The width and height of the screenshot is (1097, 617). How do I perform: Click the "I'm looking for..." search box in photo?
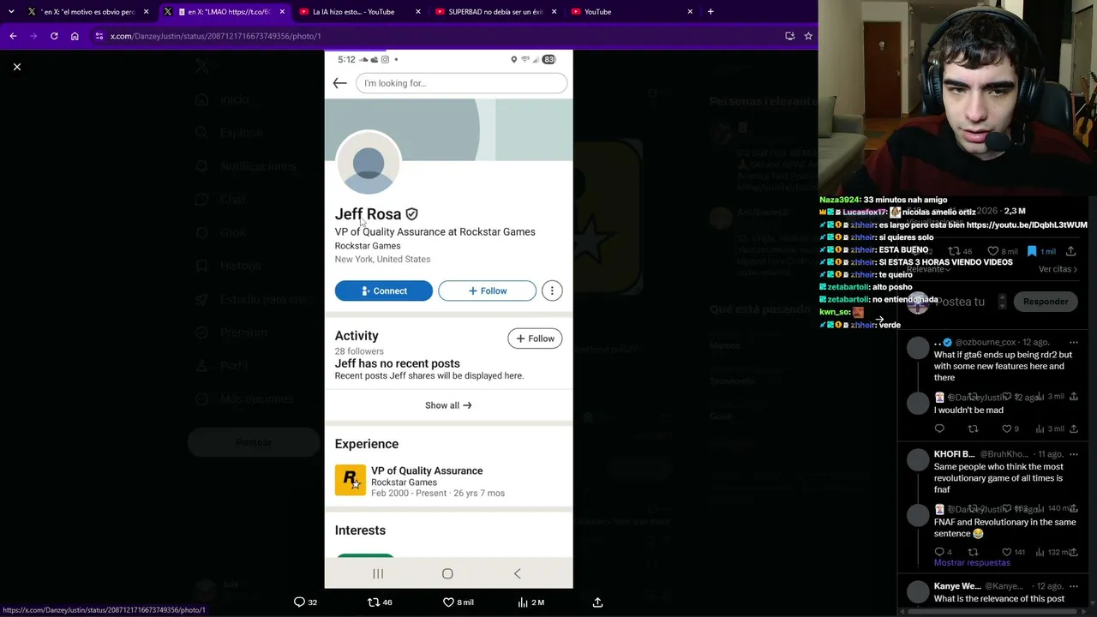[461, 83]
